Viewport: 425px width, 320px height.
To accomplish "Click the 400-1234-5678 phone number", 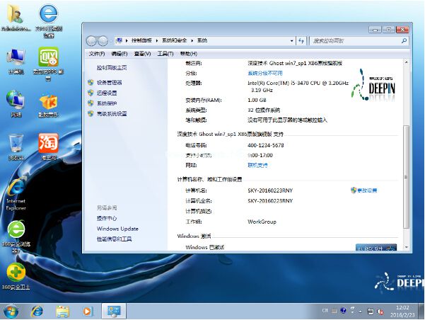I will (266, 145).
